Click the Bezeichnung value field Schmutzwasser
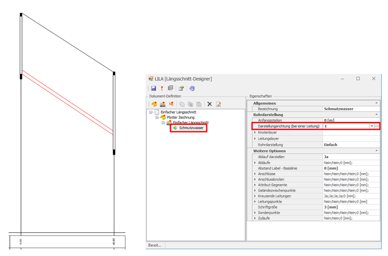The image size is (388, 256). click(x=338, y=109)
